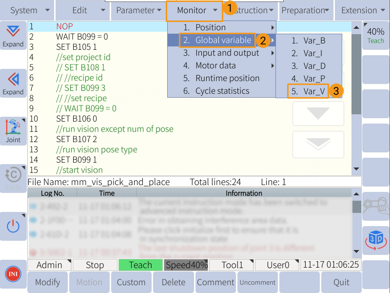Collapse panel using red Expand icon

coord(13,83)
